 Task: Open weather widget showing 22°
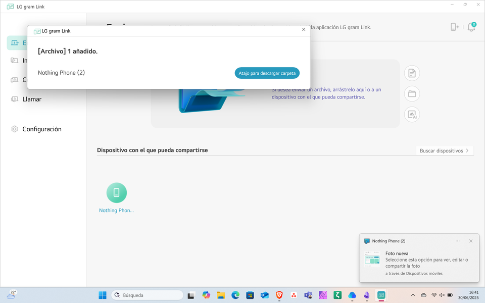click(11, 295)
